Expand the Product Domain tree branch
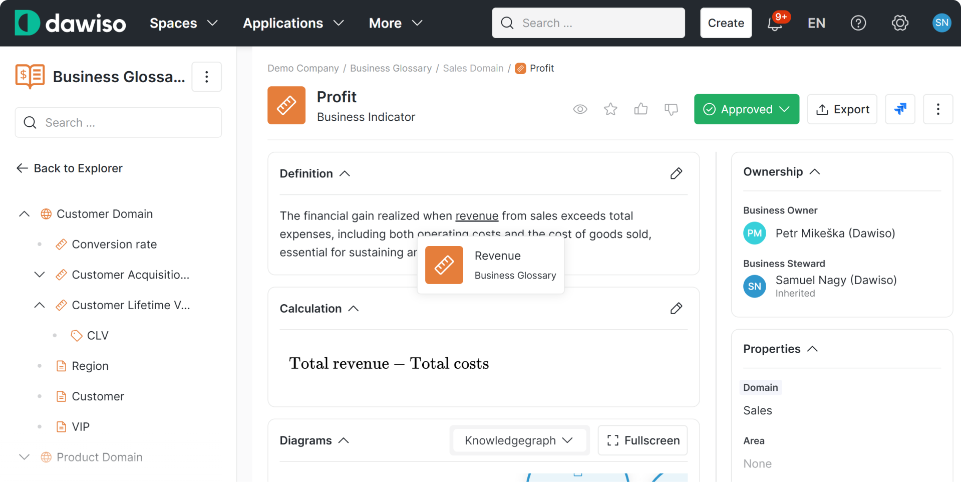This screenshot has height=483, width=961. point(24,457)
